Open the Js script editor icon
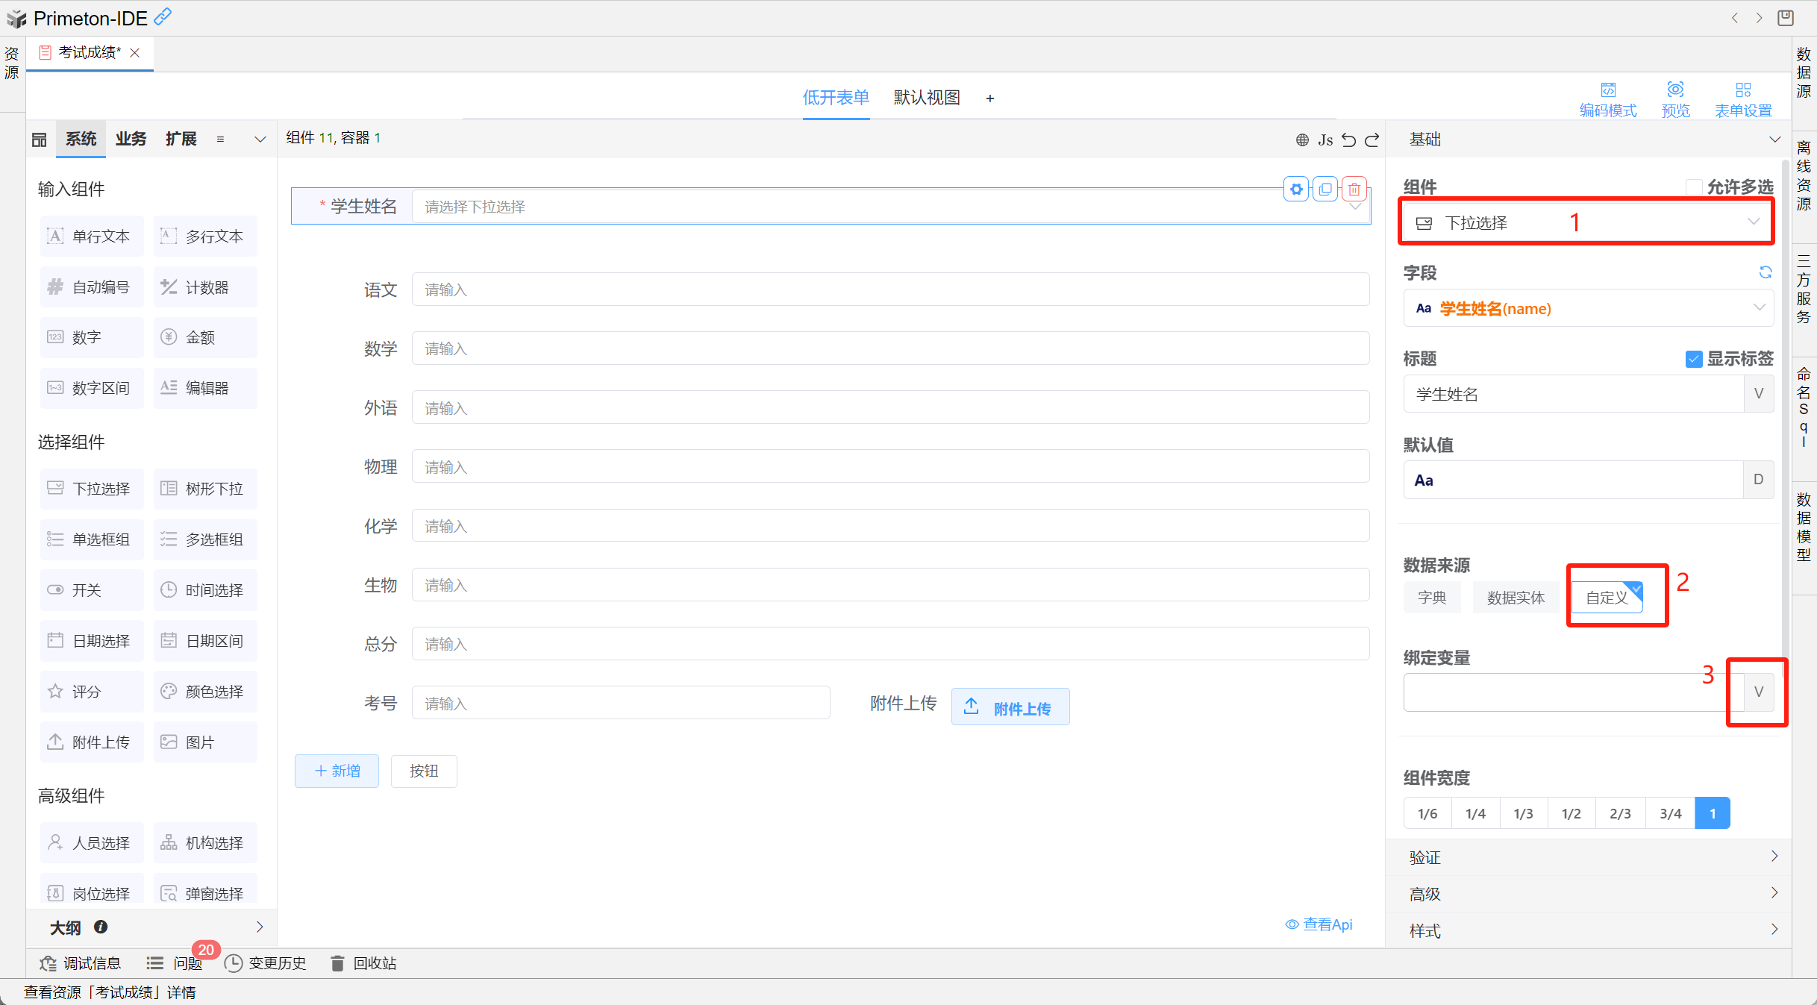The height and width of the screenshot is (1005, 1817). click(x=1325, y=140)
